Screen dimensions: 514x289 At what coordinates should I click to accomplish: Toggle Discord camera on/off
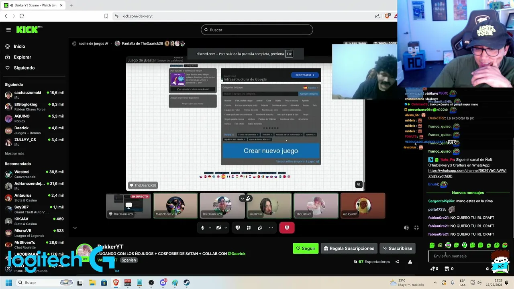point(218,228)
